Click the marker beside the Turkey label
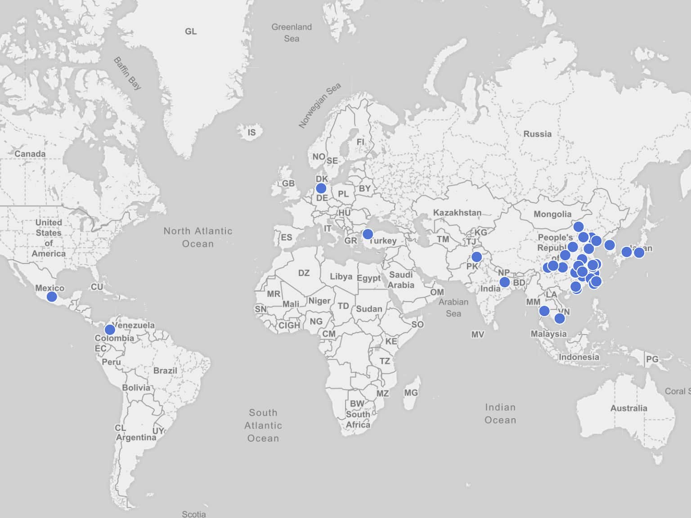691x518 pixels. (368, 234)
